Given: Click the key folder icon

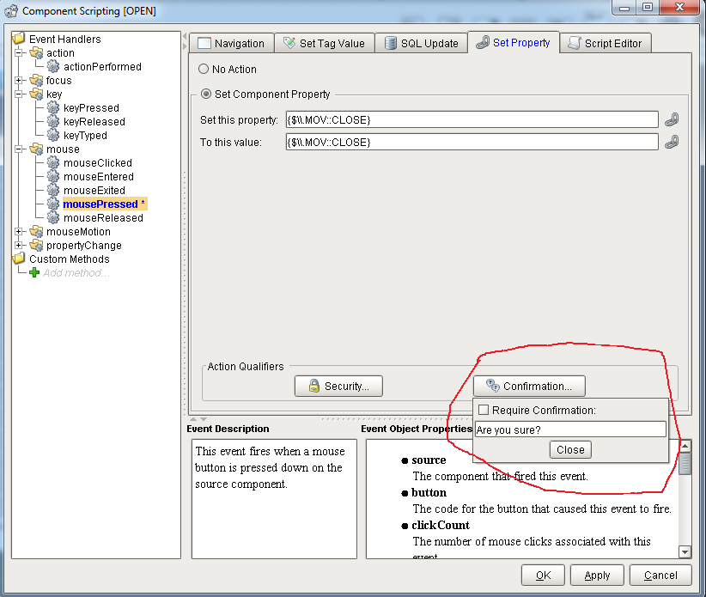Looking at the screenshot, I should 36,94.
